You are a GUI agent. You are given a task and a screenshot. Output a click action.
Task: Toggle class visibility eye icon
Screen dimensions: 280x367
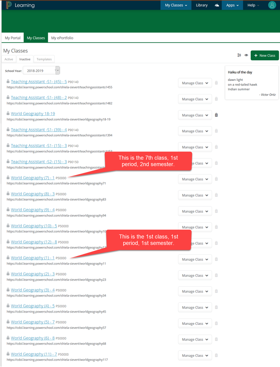point(246,55)
